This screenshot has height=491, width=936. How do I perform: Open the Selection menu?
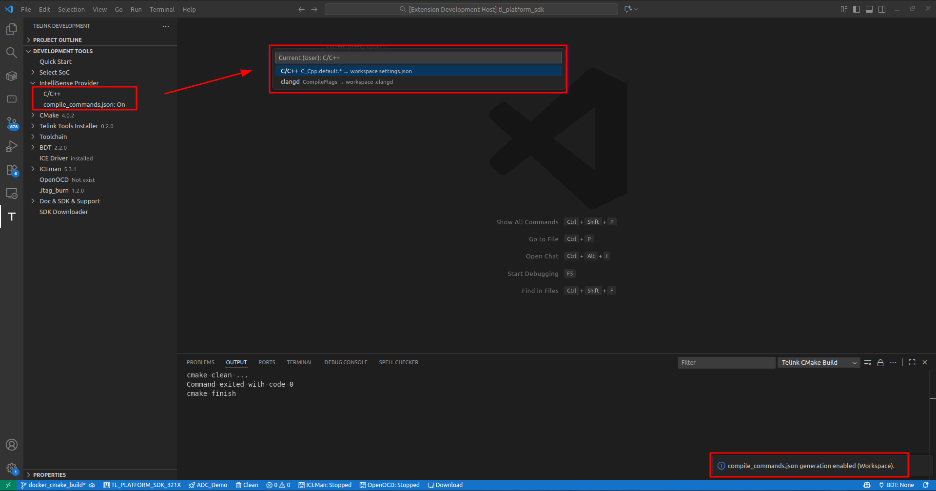[x=71, y=9]
